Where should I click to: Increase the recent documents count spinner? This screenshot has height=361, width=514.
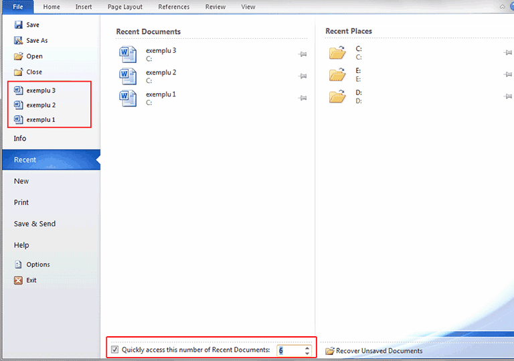tap(307, 347)
